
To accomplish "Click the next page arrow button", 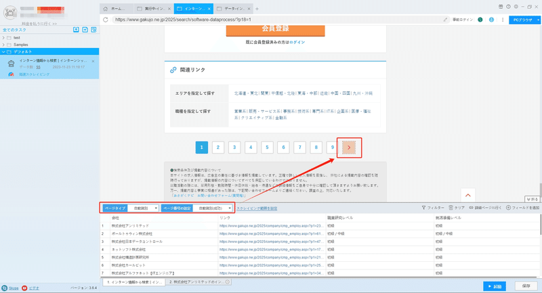I will point(349,148).
